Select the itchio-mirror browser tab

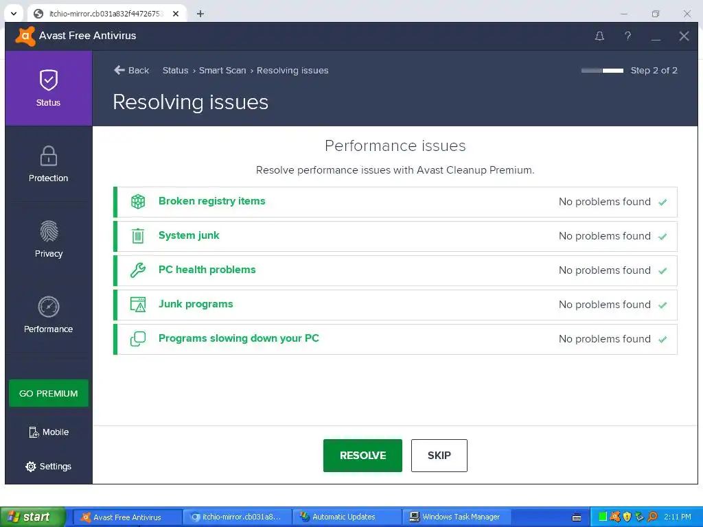pyautogui.click(x=106, y=14)
